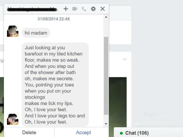The height and width of the screenshot is (137, 183).
Task: Open sender's profile picture beside 'hii madam'
Action: tap(13, 31)
